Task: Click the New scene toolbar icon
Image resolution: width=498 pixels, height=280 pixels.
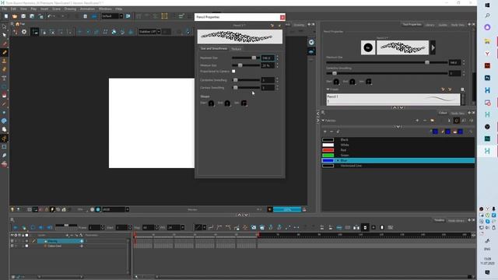Action: [6, 16]
